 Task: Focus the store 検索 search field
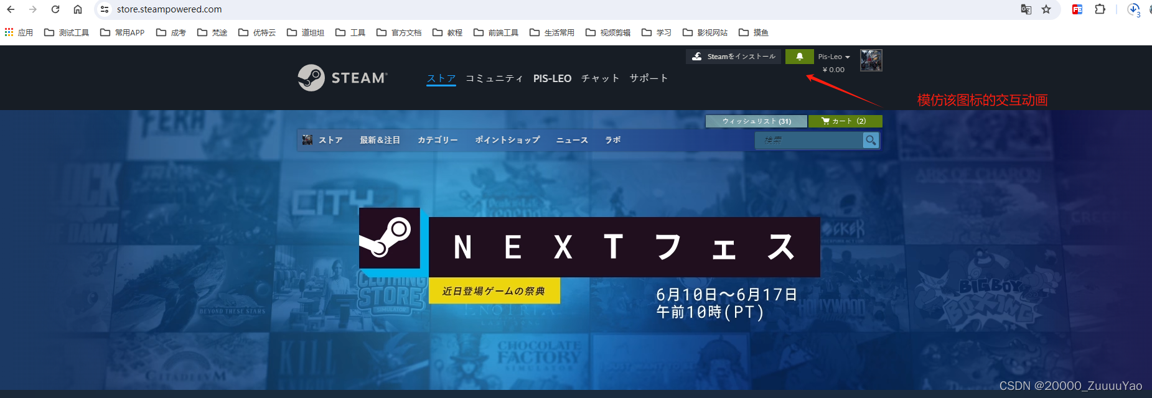pyautogui.click(x=809, y=141)
